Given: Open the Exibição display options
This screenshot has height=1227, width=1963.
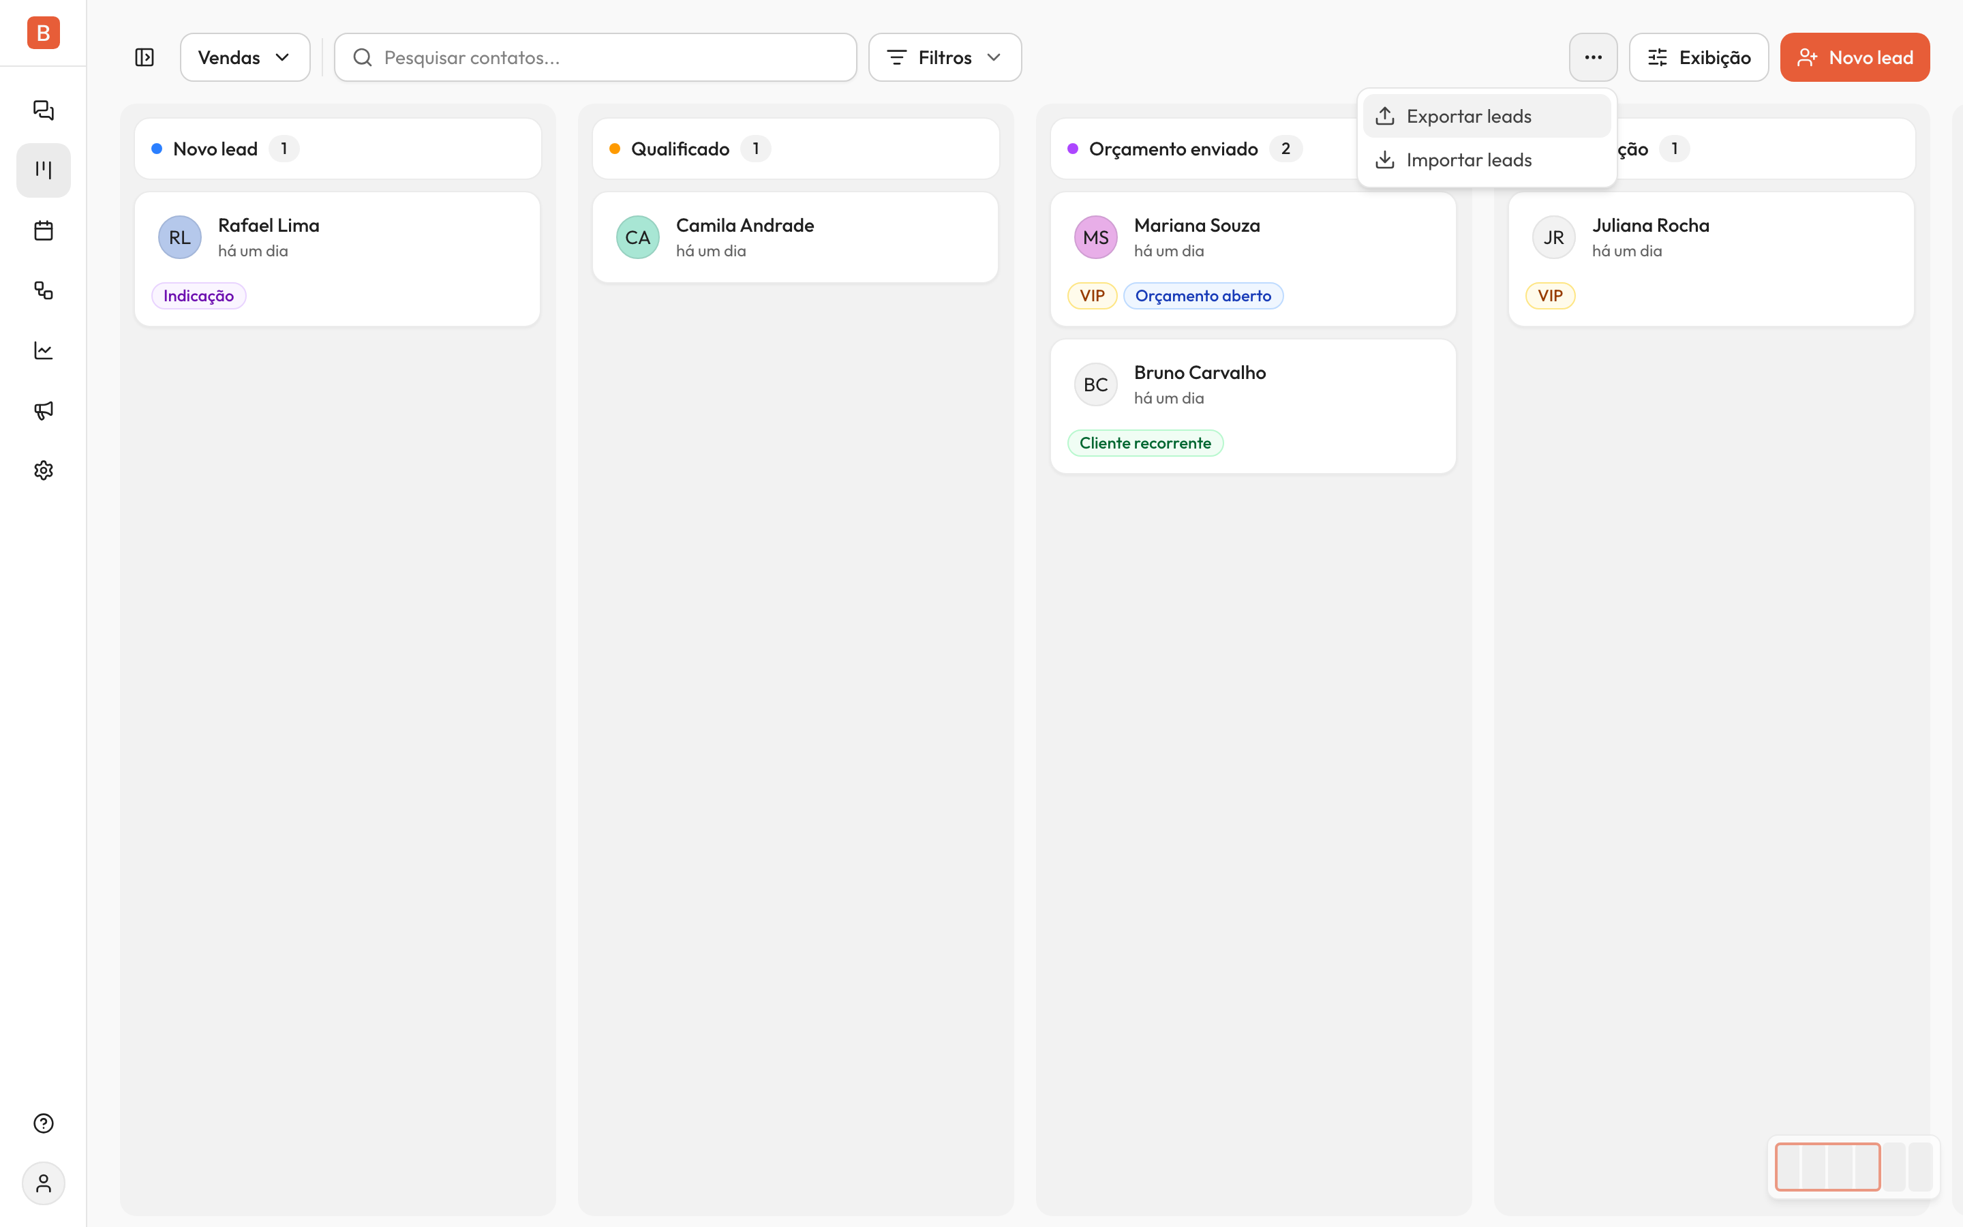Looking at the screenshot, I should [x=1699, y=58].
